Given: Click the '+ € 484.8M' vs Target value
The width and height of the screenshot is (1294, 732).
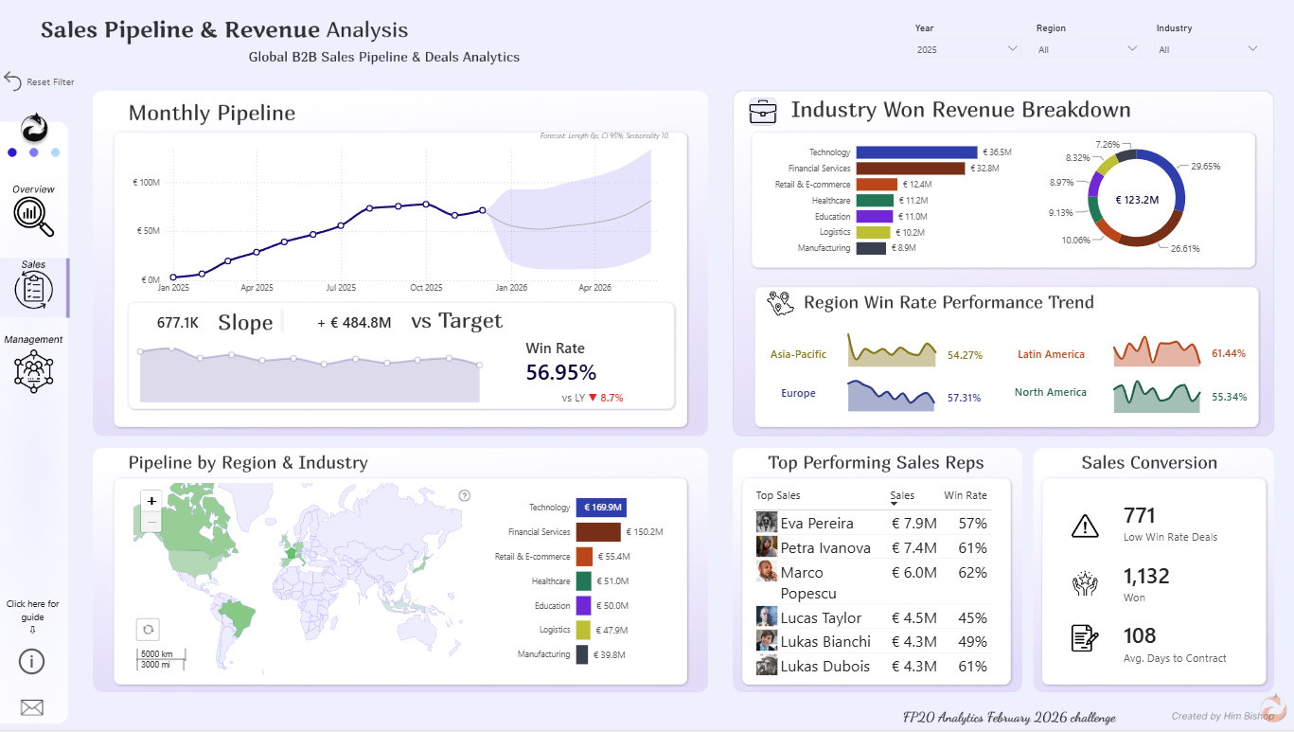Looking at the screenshot, I should coord(354,323).
